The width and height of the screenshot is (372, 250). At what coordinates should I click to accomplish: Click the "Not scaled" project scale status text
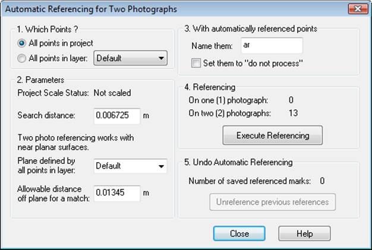[111, 93]
